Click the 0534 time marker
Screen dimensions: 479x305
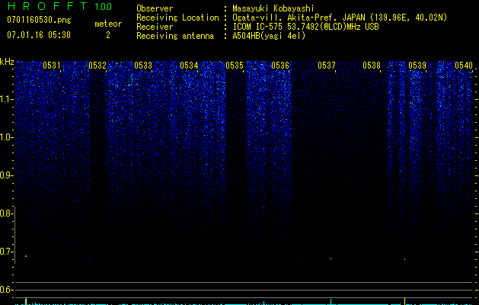(189, 66)
